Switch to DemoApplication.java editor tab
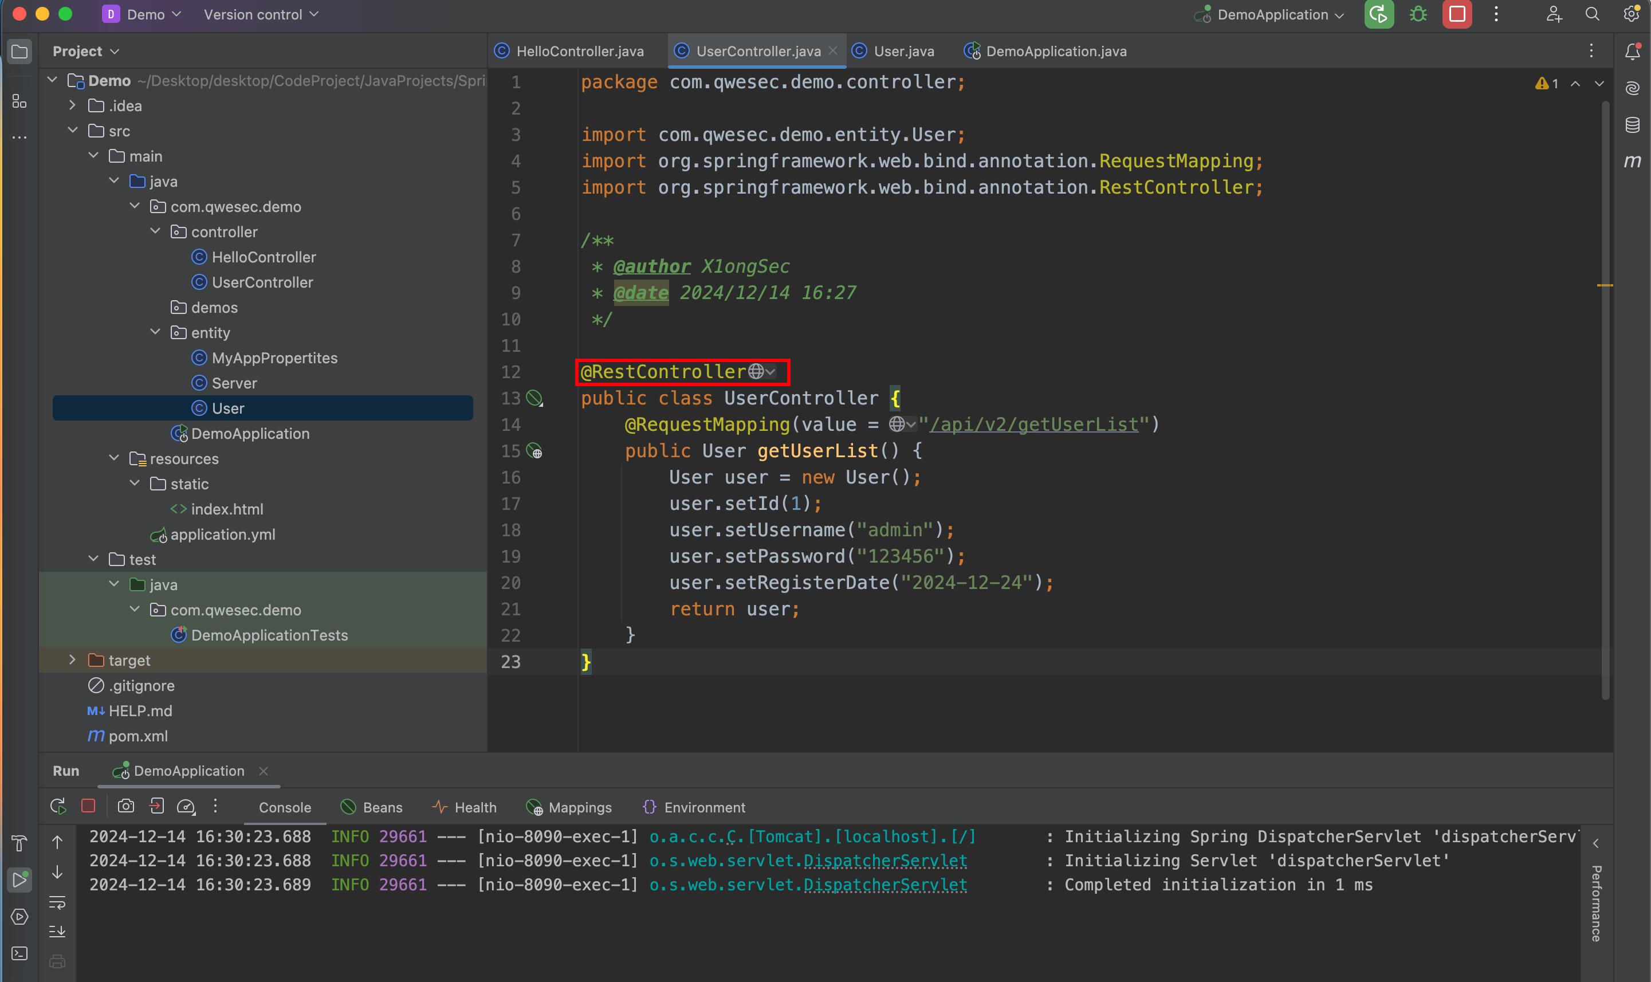1651x982 pixels. 1045,52
